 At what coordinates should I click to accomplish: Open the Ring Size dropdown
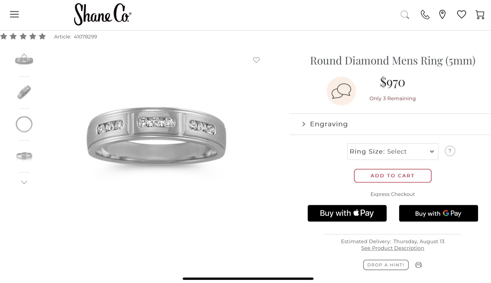pyautogui.click(x=392, y=152)
